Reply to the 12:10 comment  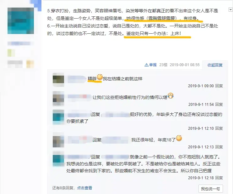coord(219,128)
